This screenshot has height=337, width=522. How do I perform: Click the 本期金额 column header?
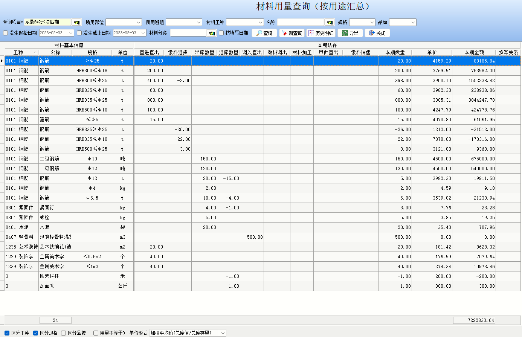click(x=474, y=52)
